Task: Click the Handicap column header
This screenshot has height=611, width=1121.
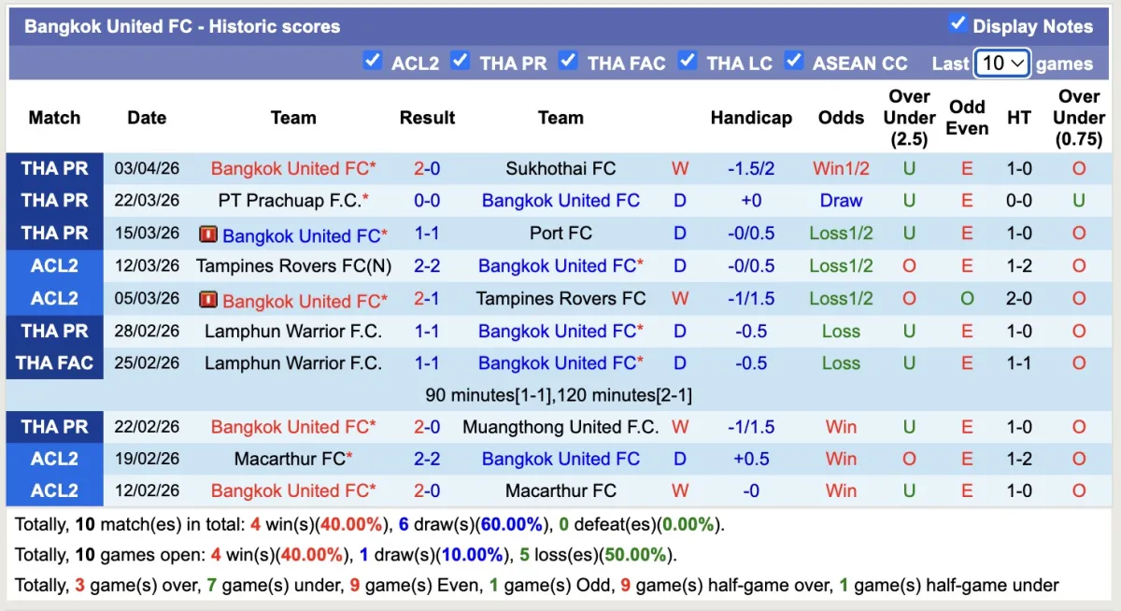Action: (x=751, y=118)
